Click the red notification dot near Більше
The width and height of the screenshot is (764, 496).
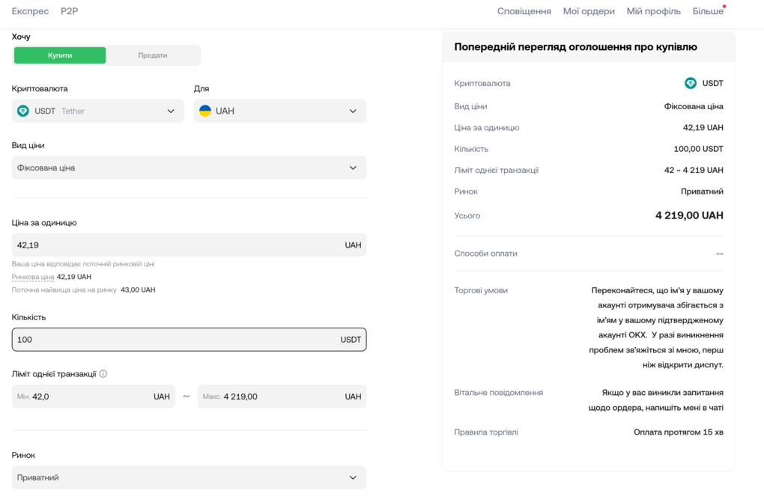click(724, 7)
